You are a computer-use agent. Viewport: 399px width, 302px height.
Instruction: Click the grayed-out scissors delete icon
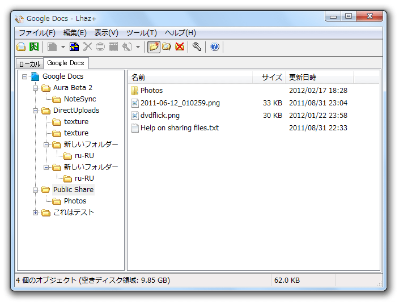coord(87,47)
